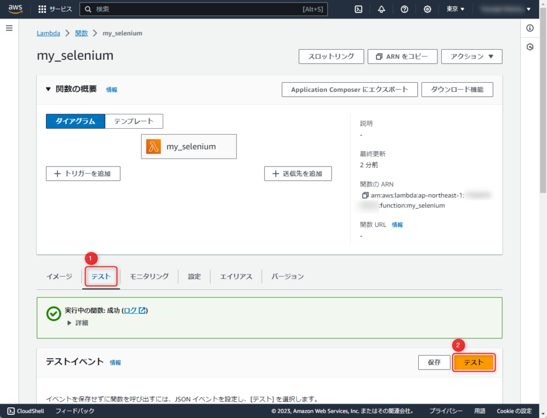The image size is (547, 418).
Task: Save the test event
Action: click(434, 362)
